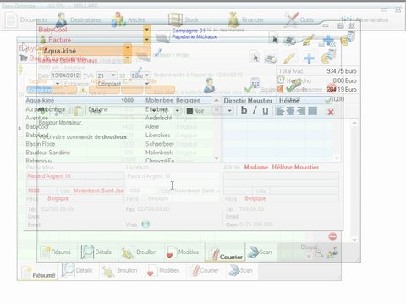Click the contact list scroll-down arrow
The height and width of the screenshot is (305, 406).
[x=217, y=158]
